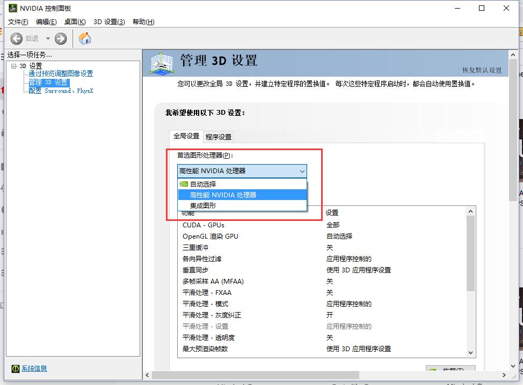Click the Home icon in toolbar
The height and width of the screenshot is (385, 523).
(85, 38)
